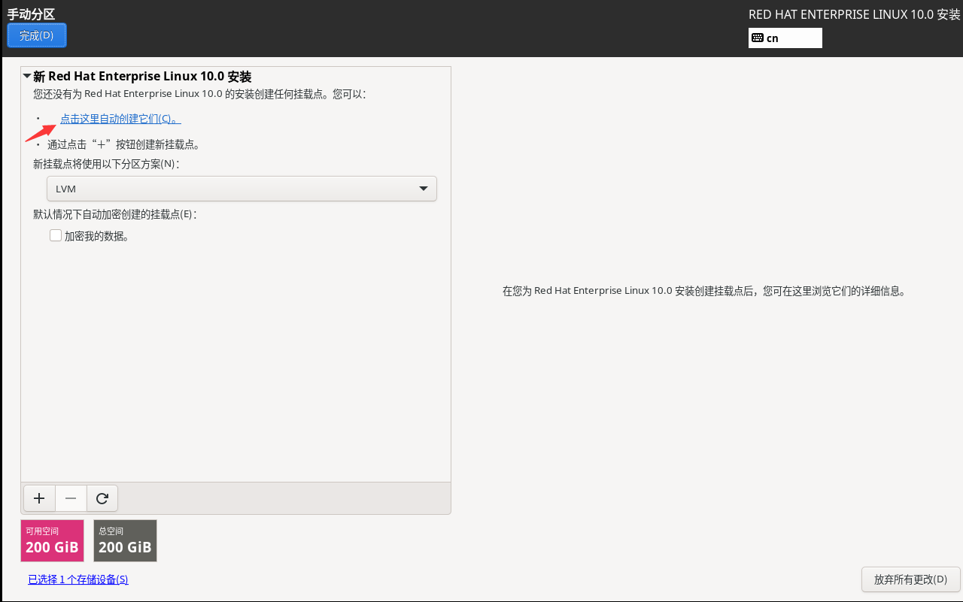Click the 放弃所有更改(D) button
The width and height of the screenshot is (963, 602).
pos(910,579)
